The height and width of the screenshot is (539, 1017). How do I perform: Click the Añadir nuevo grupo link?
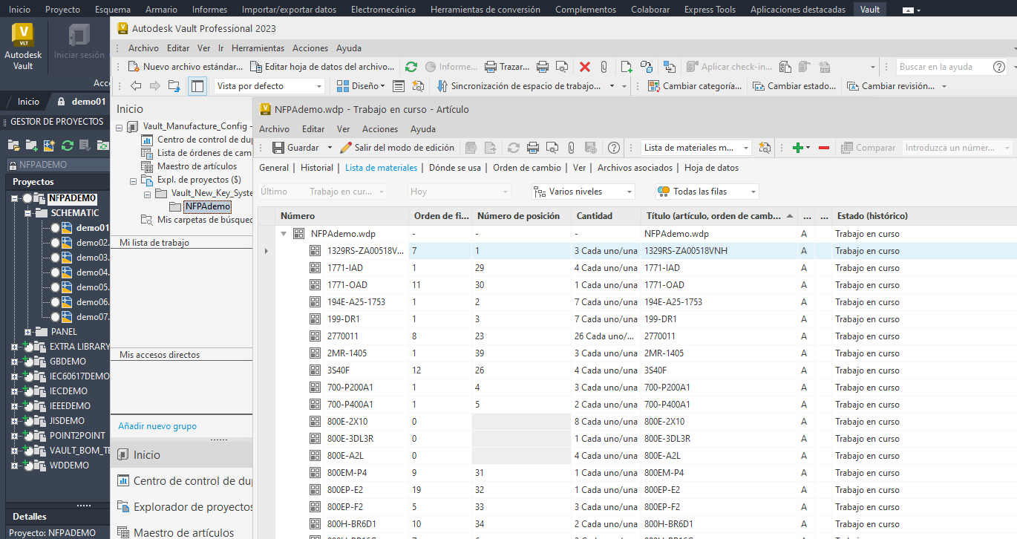click(x=157, y=426)
